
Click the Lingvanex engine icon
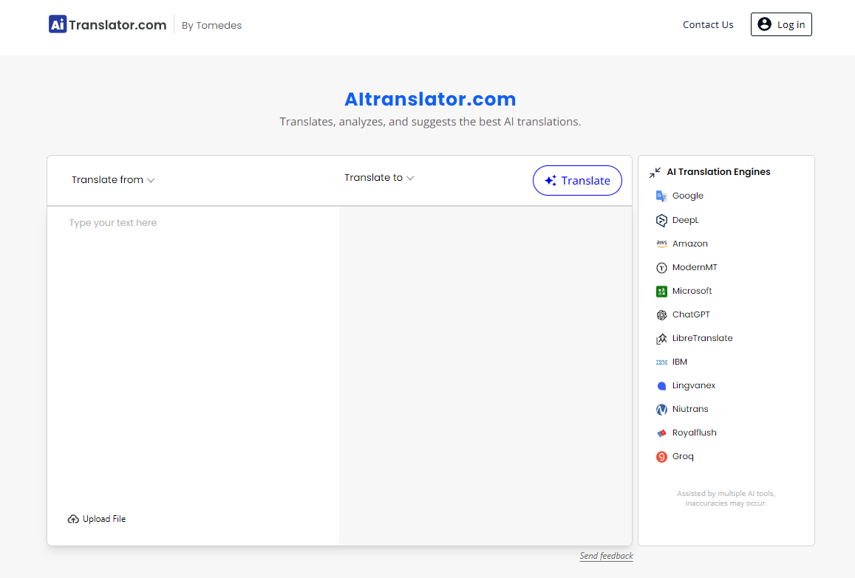661,386
